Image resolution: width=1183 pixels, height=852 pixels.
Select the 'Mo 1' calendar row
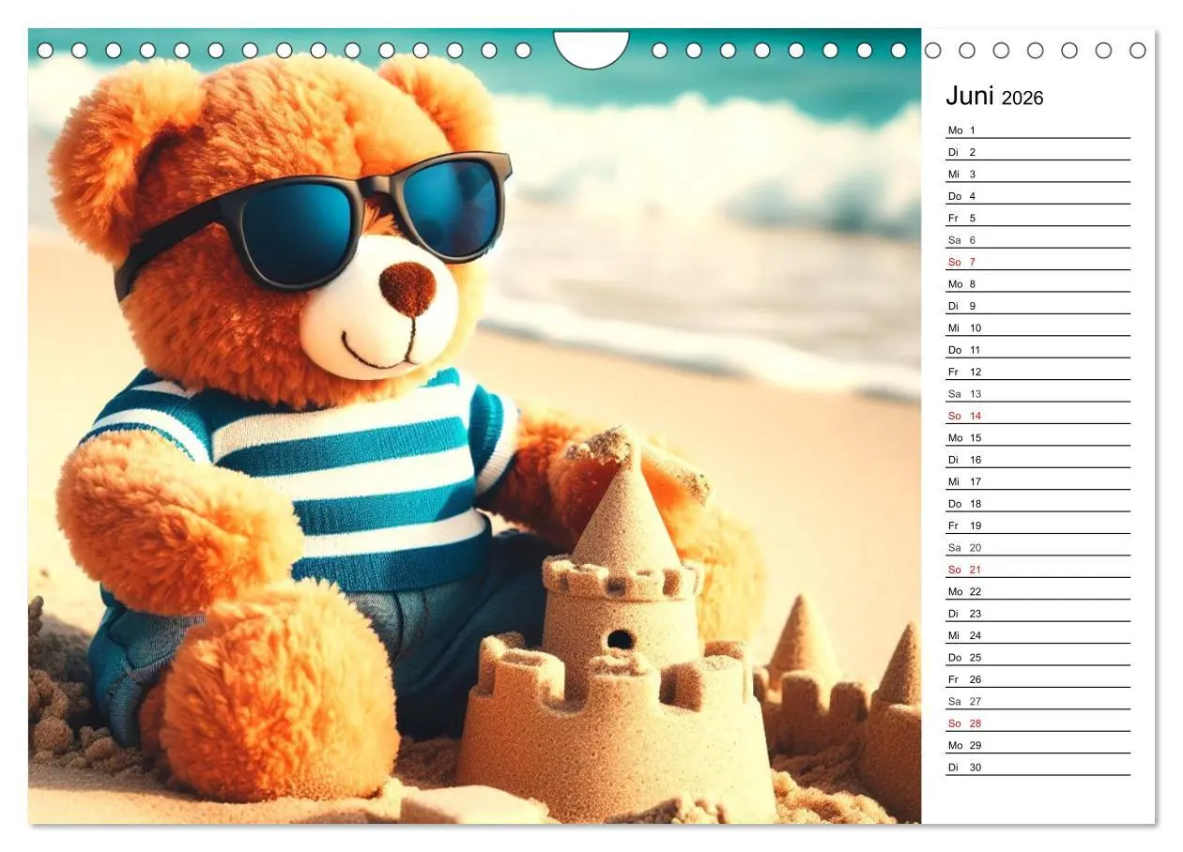point(1037,129)
